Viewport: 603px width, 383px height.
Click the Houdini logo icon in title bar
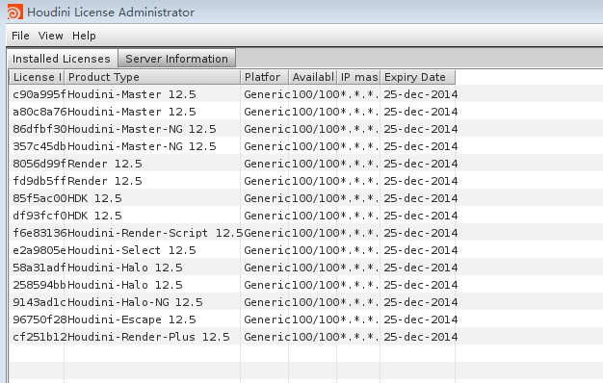click(15, 12)
